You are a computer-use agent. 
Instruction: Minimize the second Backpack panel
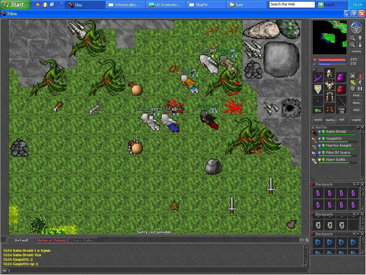(358, 214)
